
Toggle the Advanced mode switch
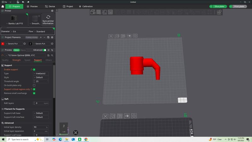[44, 50]
